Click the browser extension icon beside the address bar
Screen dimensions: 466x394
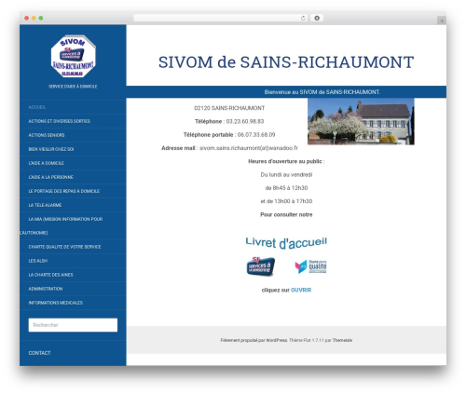click(317, 18)
